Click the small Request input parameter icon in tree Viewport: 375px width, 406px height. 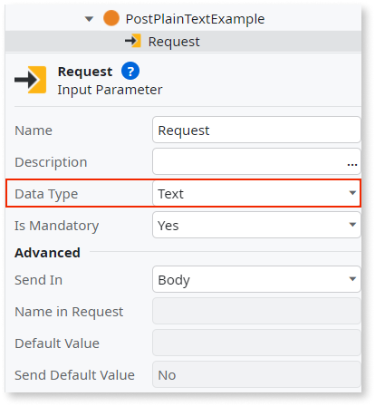133,41
